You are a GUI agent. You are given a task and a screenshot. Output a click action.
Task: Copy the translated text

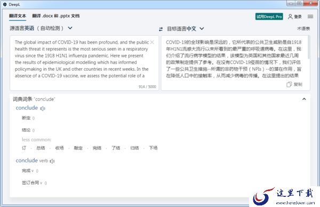(289, 84)
